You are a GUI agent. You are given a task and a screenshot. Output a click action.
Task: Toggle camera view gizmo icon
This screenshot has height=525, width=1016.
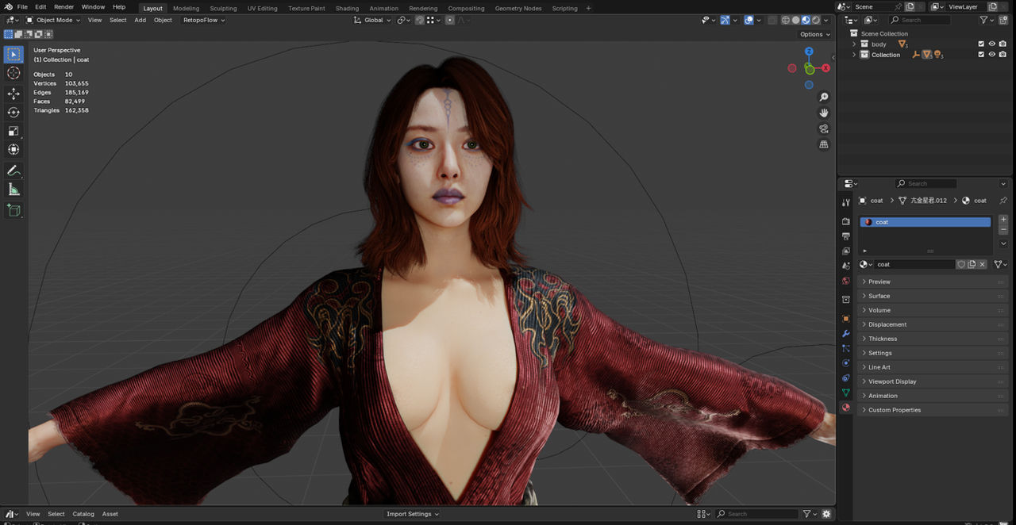coord(824,128)
